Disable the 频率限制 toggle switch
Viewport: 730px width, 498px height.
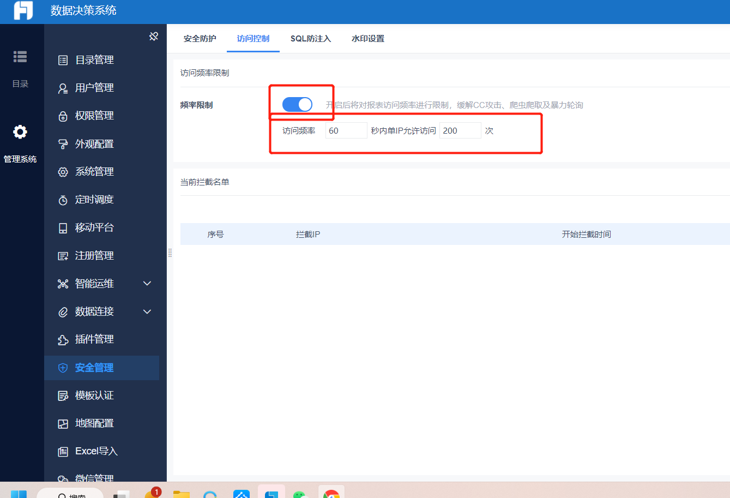pyautogui.click(x=297, y=104)
